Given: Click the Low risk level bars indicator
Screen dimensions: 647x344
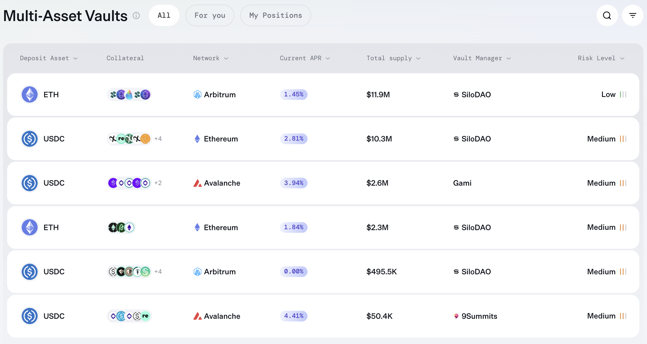Looking at the screenshot, I should (623, 95).
